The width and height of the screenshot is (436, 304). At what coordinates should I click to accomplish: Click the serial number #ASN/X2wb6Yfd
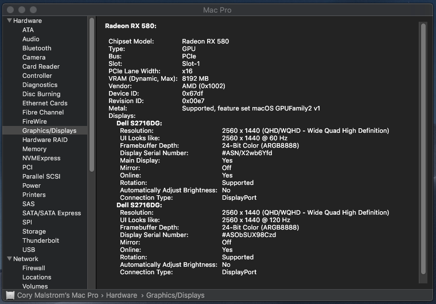(247, 153)
